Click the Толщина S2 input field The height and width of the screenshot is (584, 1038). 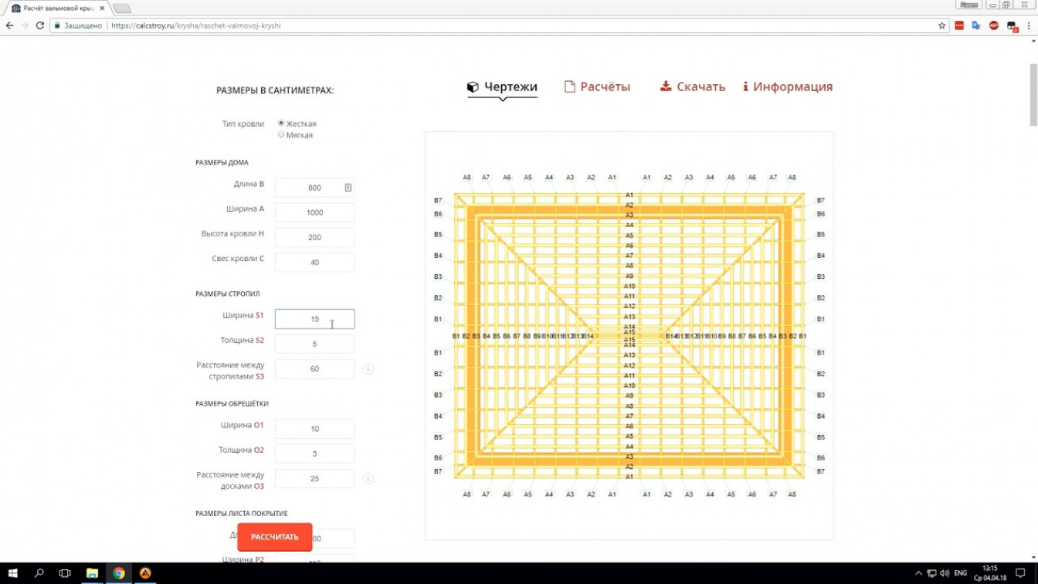314,344
